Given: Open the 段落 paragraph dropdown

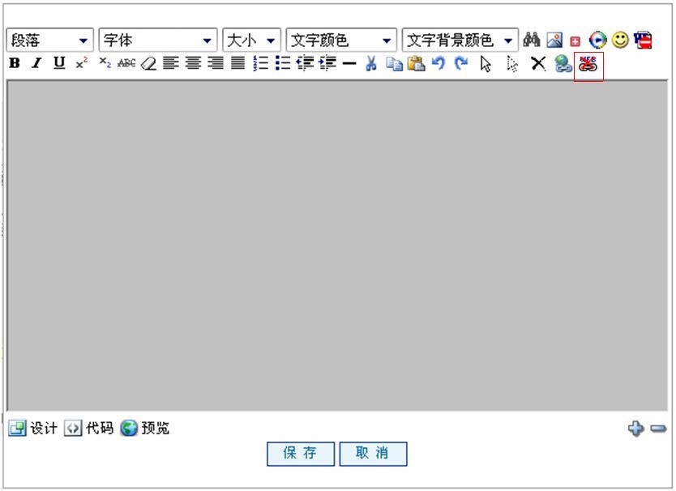Looking at the screenshot, I should pos(49,41).
